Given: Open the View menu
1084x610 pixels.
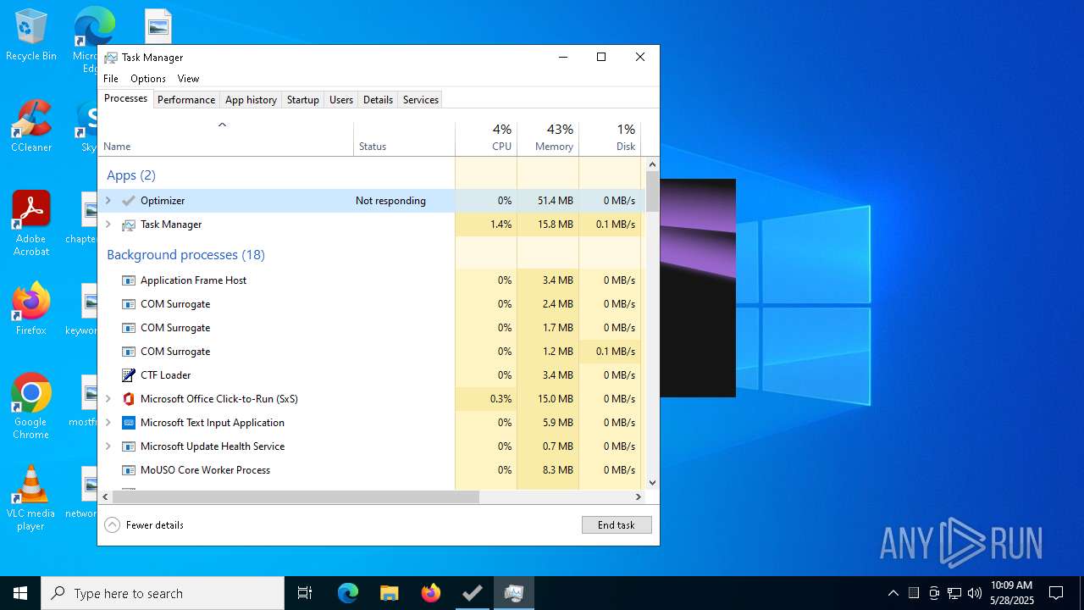Looking at the screenshot, I should (x=188, y=79).
